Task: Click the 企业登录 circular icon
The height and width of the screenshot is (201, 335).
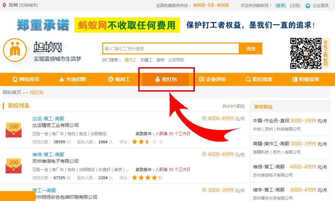Action: [308, 6]
